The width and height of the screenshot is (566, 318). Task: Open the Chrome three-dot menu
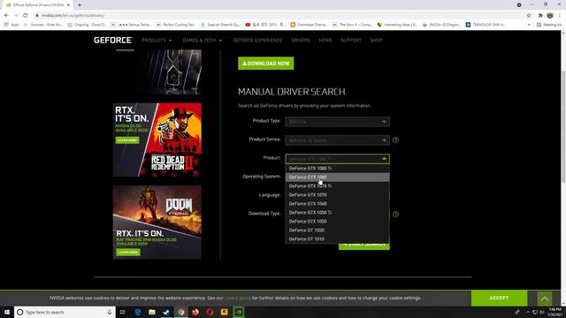[560, 16]
